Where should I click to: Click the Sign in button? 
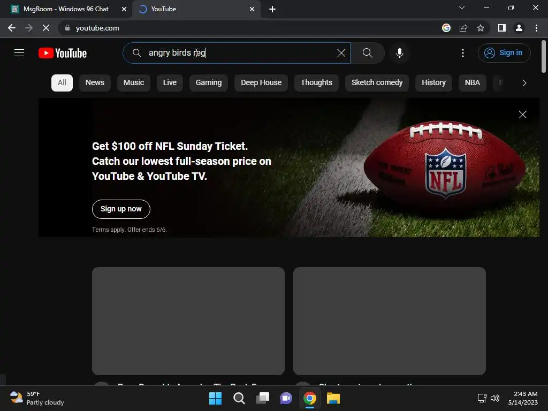[x=504, y=53]
